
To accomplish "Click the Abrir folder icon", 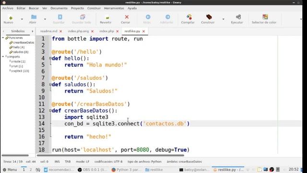I will [34, 17].
